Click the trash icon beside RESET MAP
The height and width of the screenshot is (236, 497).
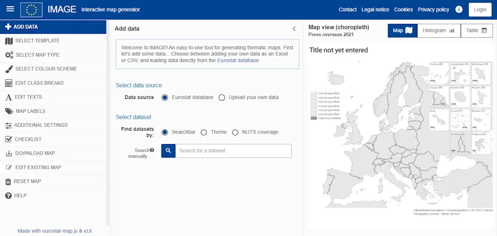[x=8, y=181]
